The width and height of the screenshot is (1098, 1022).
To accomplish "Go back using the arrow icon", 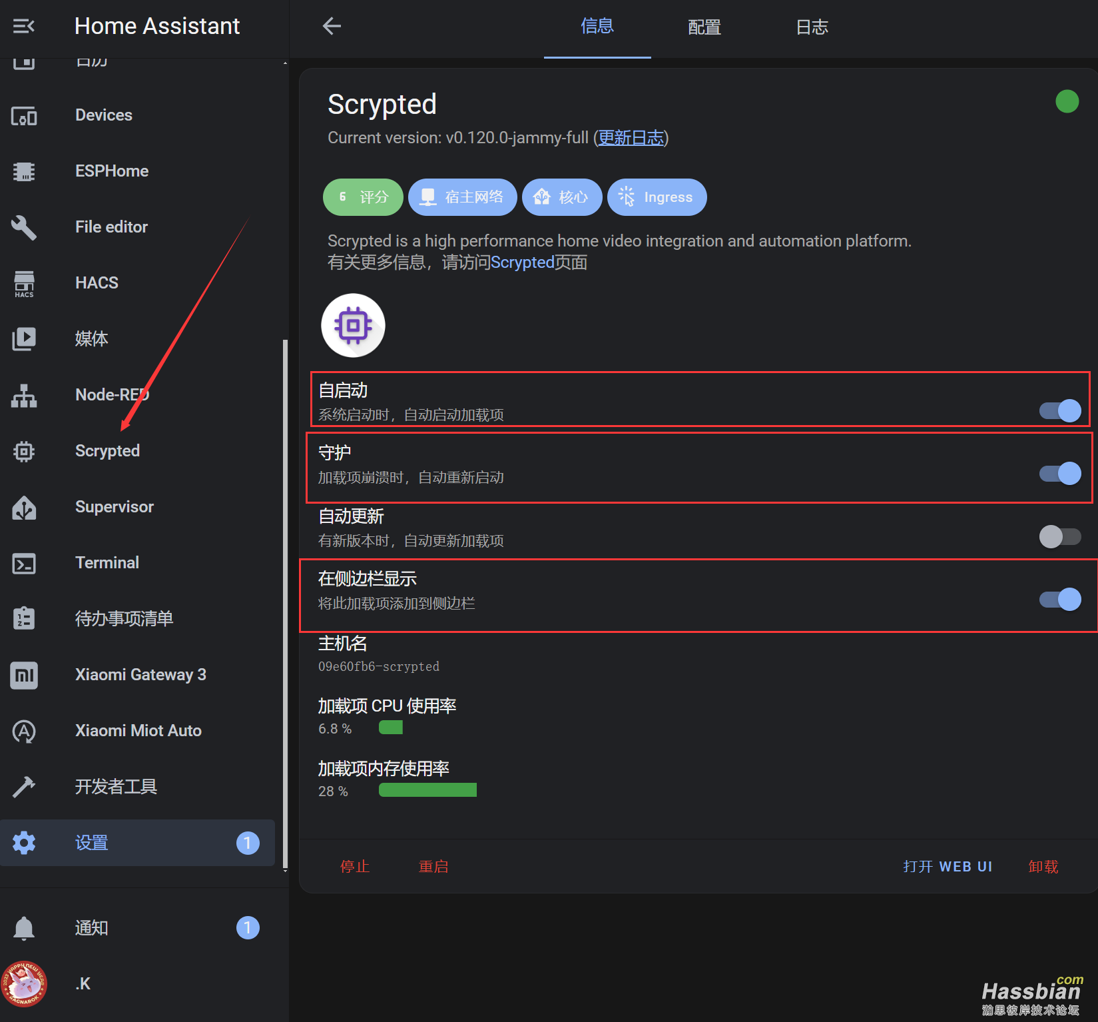I will pos(332,26).
